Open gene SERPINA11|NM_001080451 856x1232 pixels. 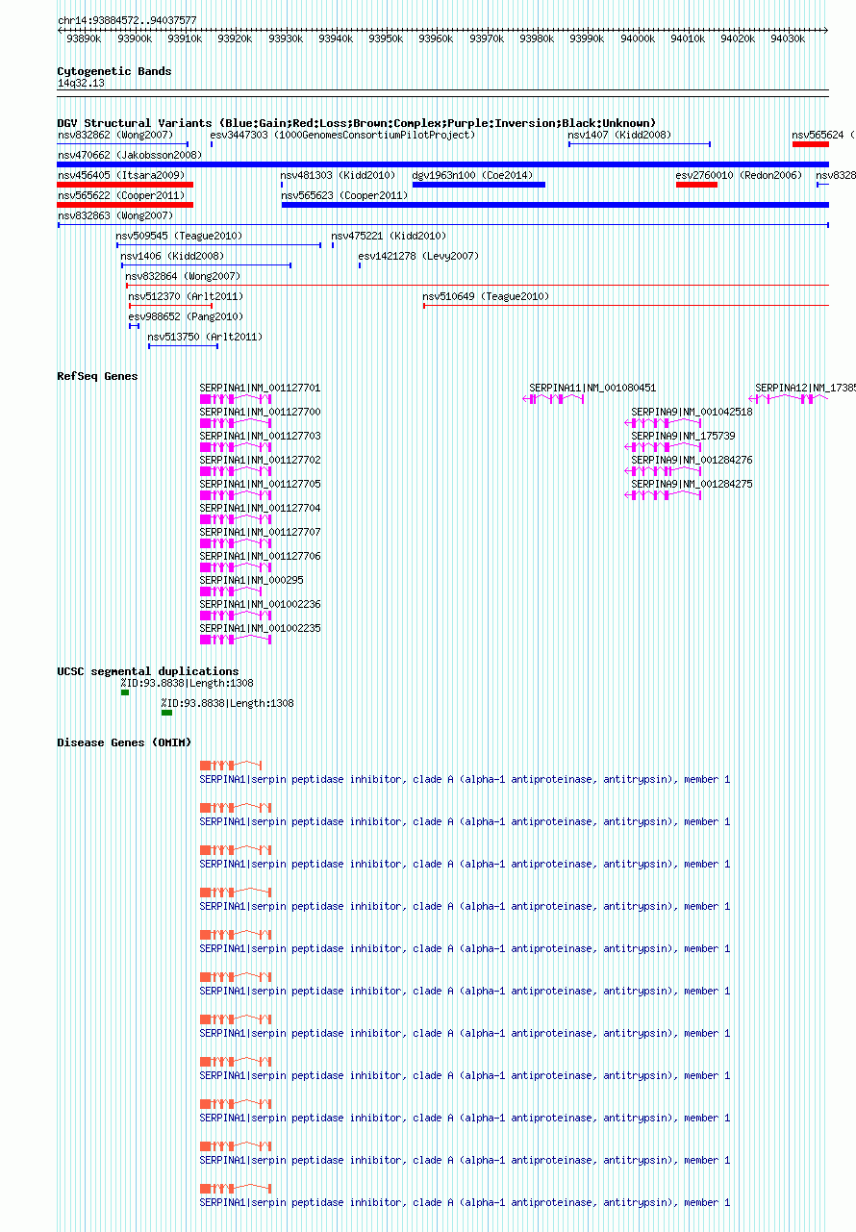click(x=592, y=389)
